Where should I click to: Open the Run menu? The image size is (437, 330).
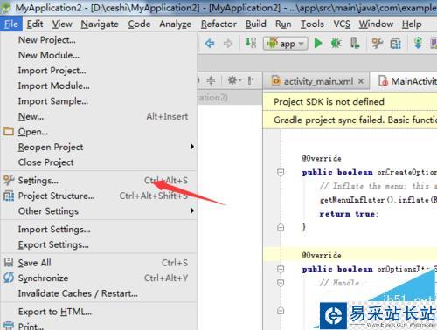point(283,24)
